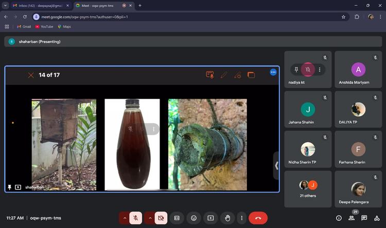Open blue options button on presentation

[273, 72]
